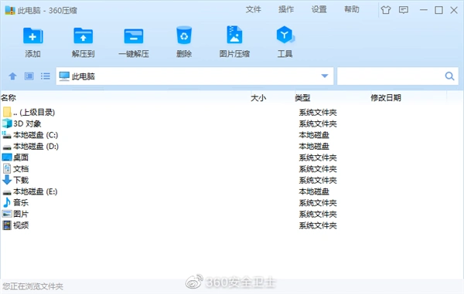Screen dimensions: 464x294
Task: Select the '桌面' entry text
Action: tap(21, 157)
